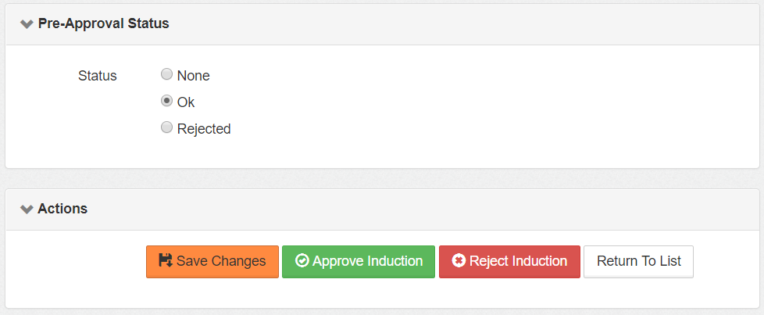Click the Status field label
764x315 pixels.
98,76
